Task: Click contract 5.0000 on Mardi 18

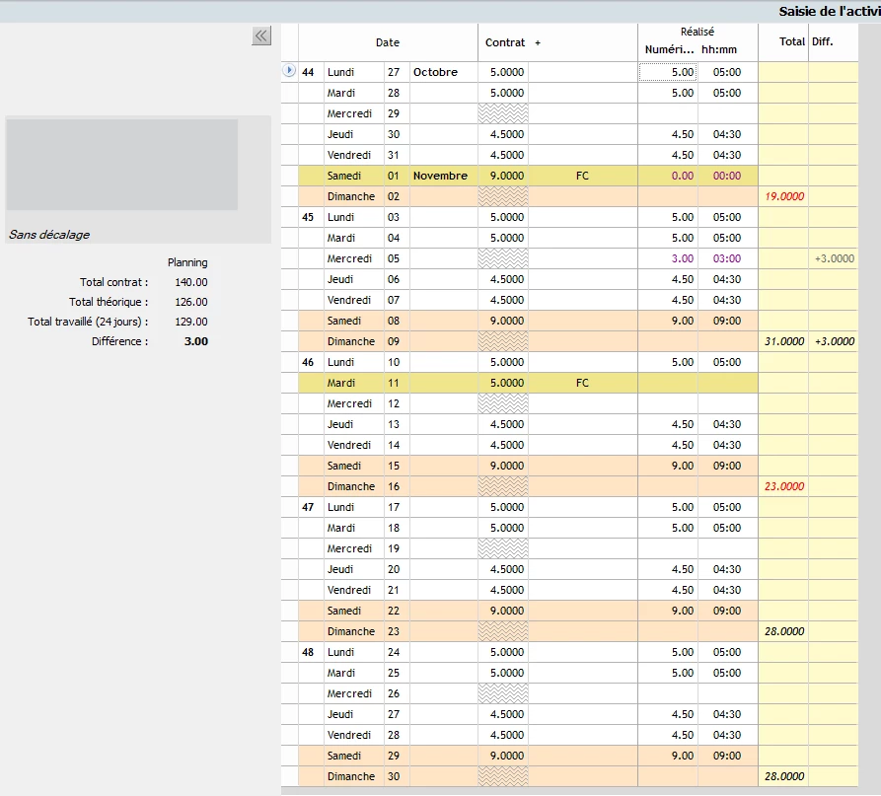Action: point(507,528)
